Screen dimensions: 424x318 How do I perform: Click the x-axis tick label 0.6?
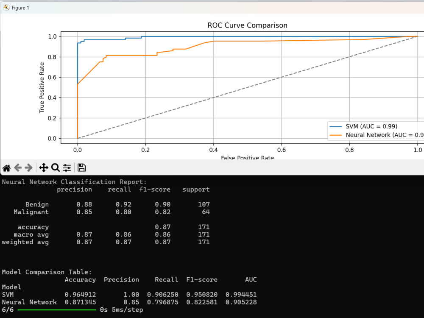click(x=282, y=150)
